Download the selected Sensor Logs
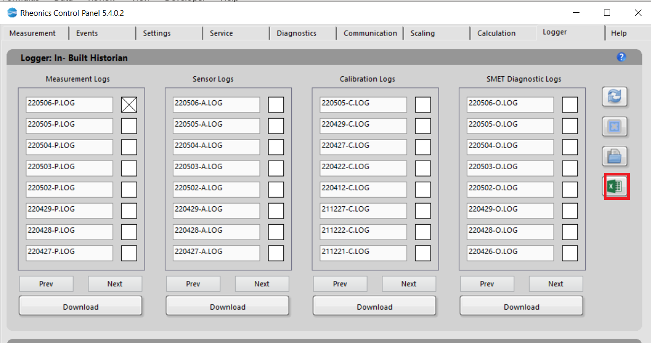 227,306
